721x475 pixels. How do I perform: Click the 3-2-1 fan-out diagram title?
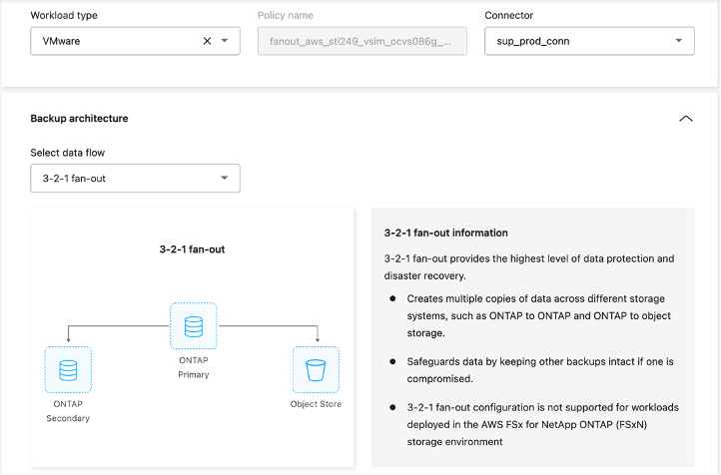pyautogui.click(x=193, y=248)
